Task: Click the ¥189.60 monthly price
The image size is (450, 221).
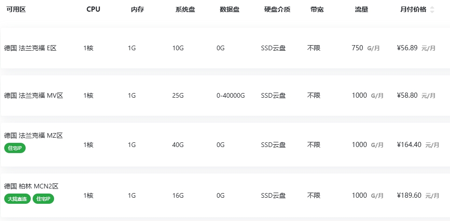Action: tap(409, 195)
